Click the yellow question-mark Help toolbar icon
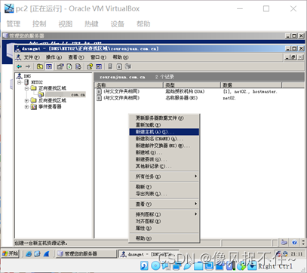307x273 pixels. click(90, 66)
